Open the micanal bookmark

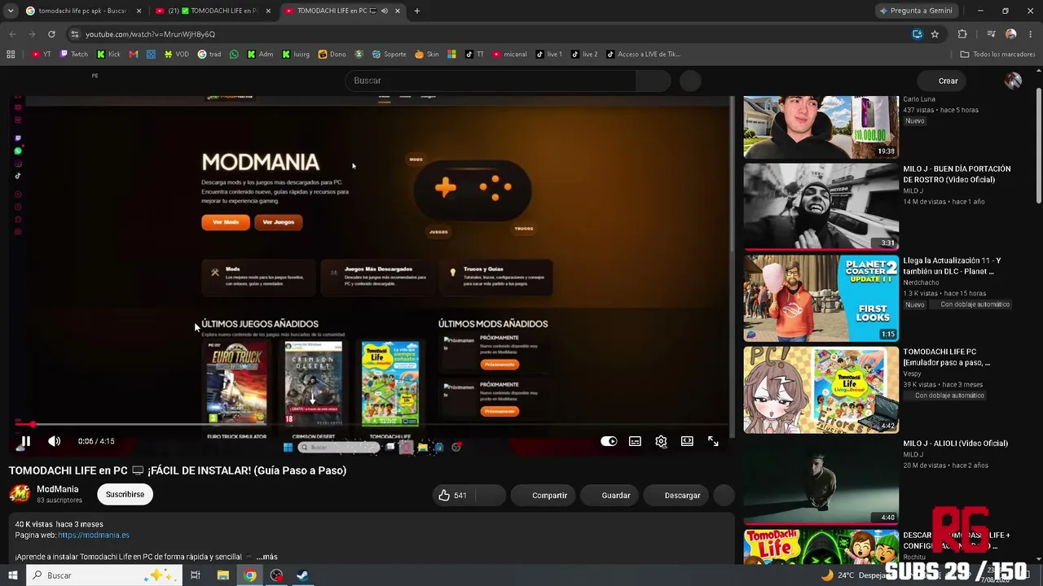pos(510,55)
